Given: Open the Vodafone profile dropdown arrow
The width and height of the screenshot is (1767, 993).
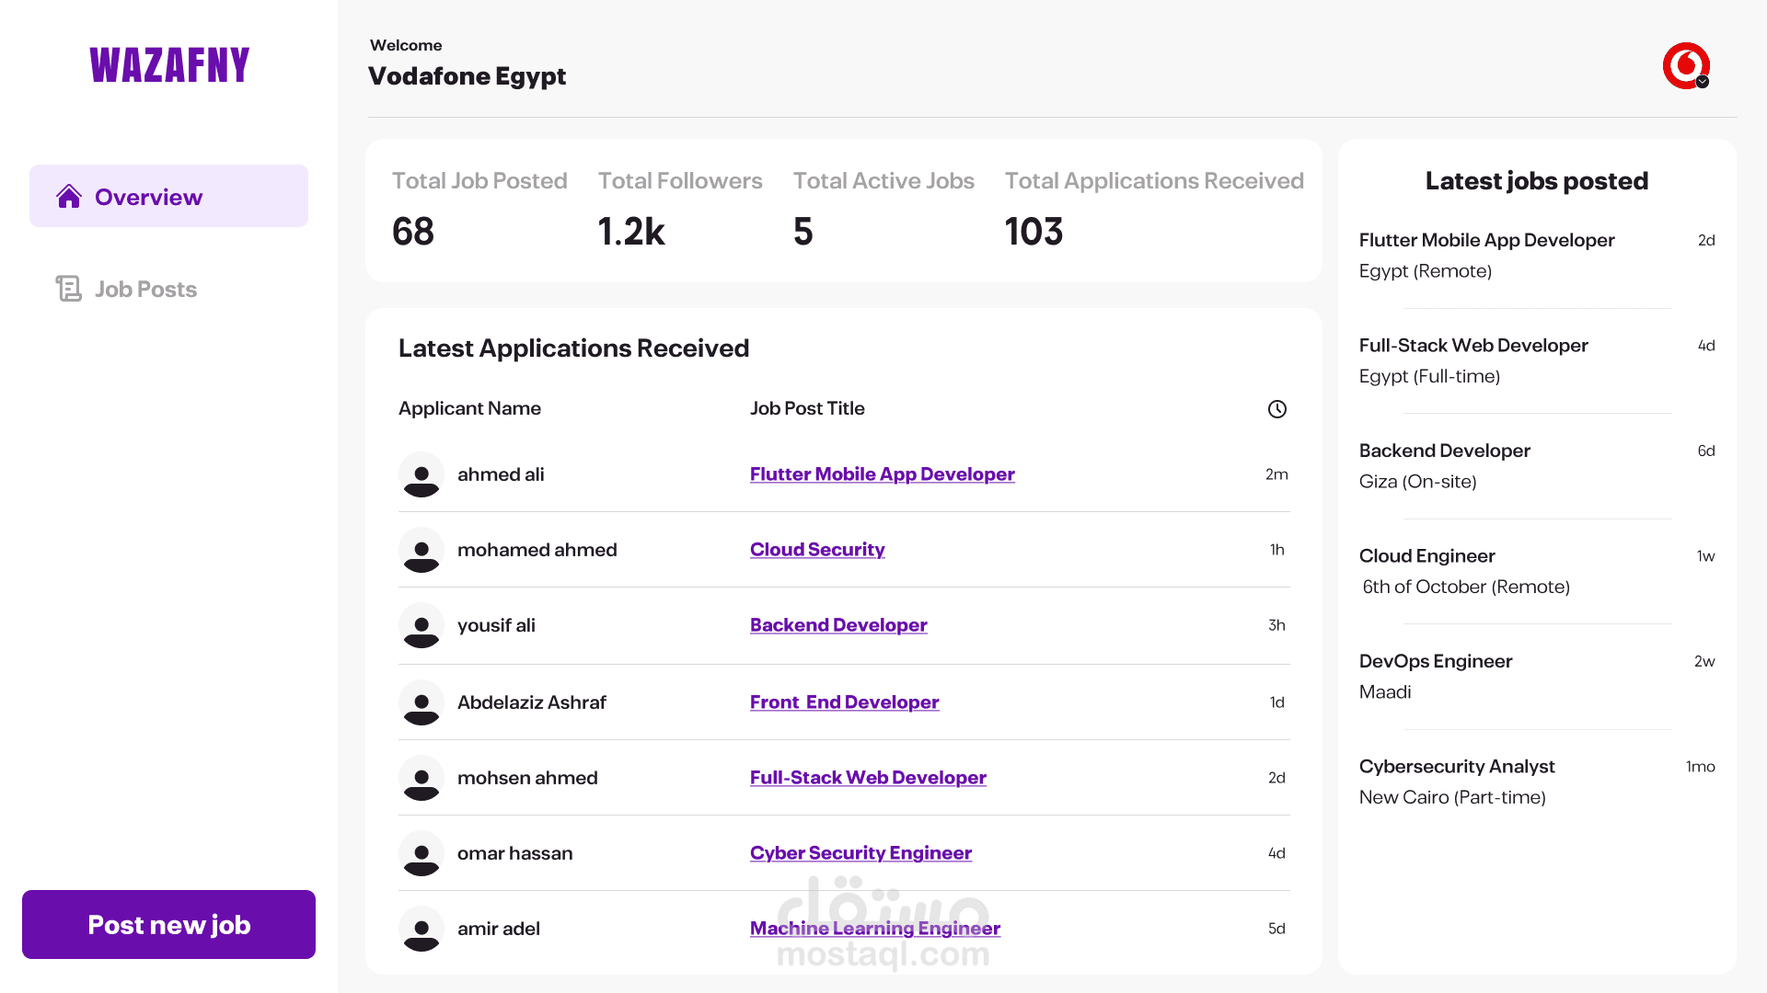Looking at the screenshot, I should [x=1703, y=82].
